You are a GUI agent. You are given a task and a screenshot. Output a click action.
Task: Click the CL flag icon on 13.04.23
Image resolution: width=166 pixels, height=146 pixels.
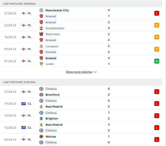click(24, 128)
